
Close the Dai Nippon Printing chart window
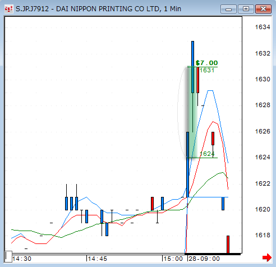(263, 9)
